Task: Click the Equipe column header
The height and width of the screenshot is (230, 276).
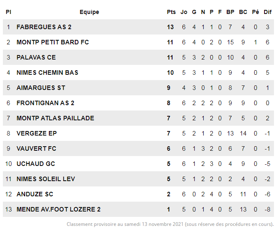Action: pos(89,12)
